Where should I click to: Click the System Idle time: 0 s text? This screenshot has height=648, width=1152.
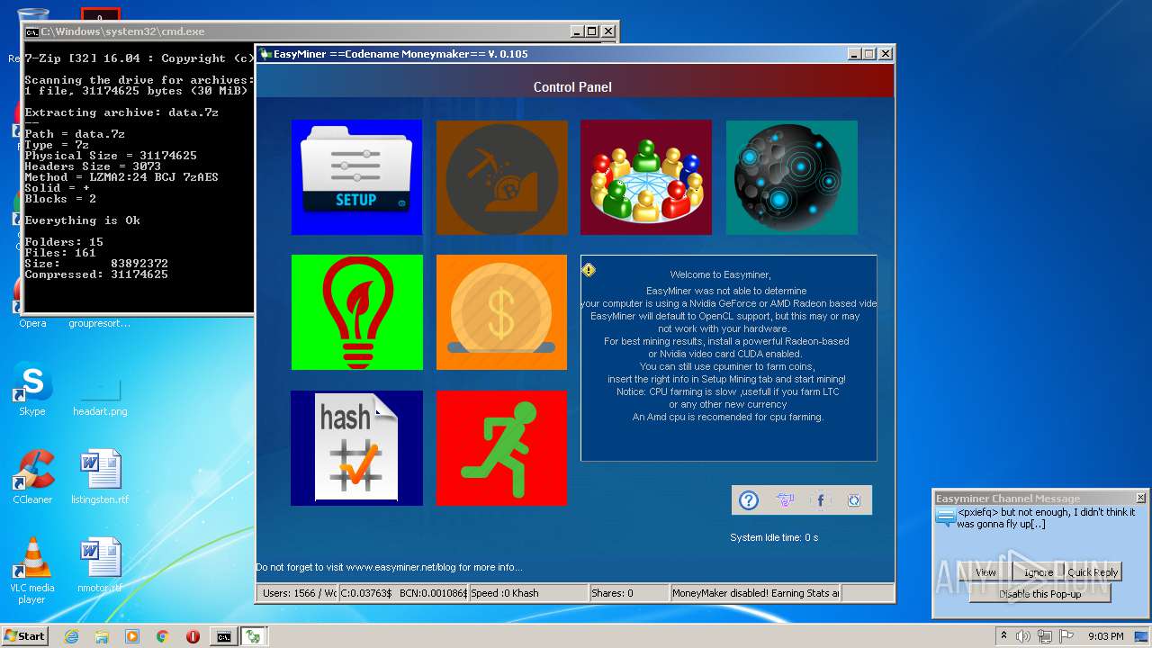774,537
